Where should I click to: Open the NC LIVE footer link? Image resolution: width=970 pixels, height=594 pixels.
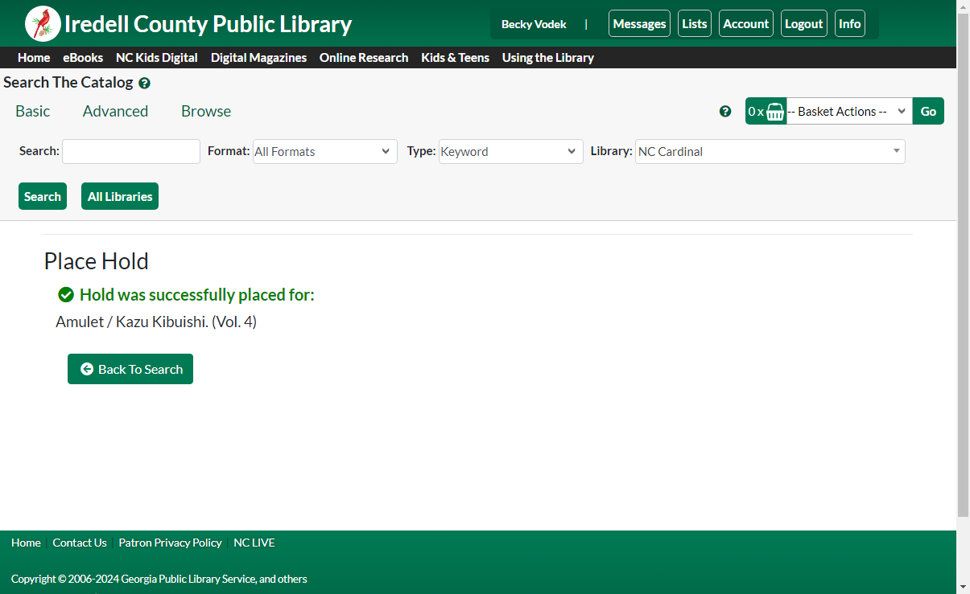coord(254,543)
